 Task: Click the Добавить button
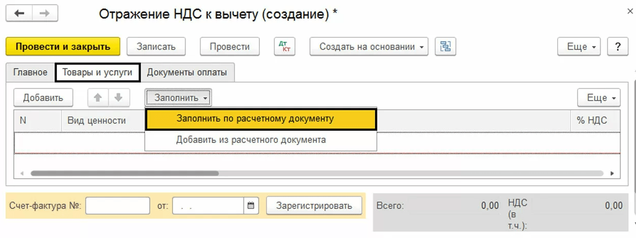[x=43, y=98]
